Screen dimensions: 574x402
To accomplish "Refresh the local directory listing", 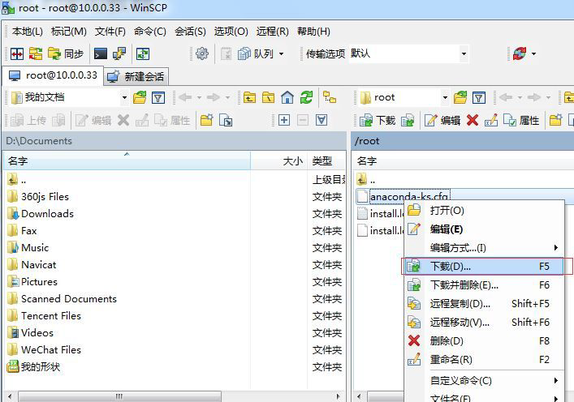I will tap(306, 97).
